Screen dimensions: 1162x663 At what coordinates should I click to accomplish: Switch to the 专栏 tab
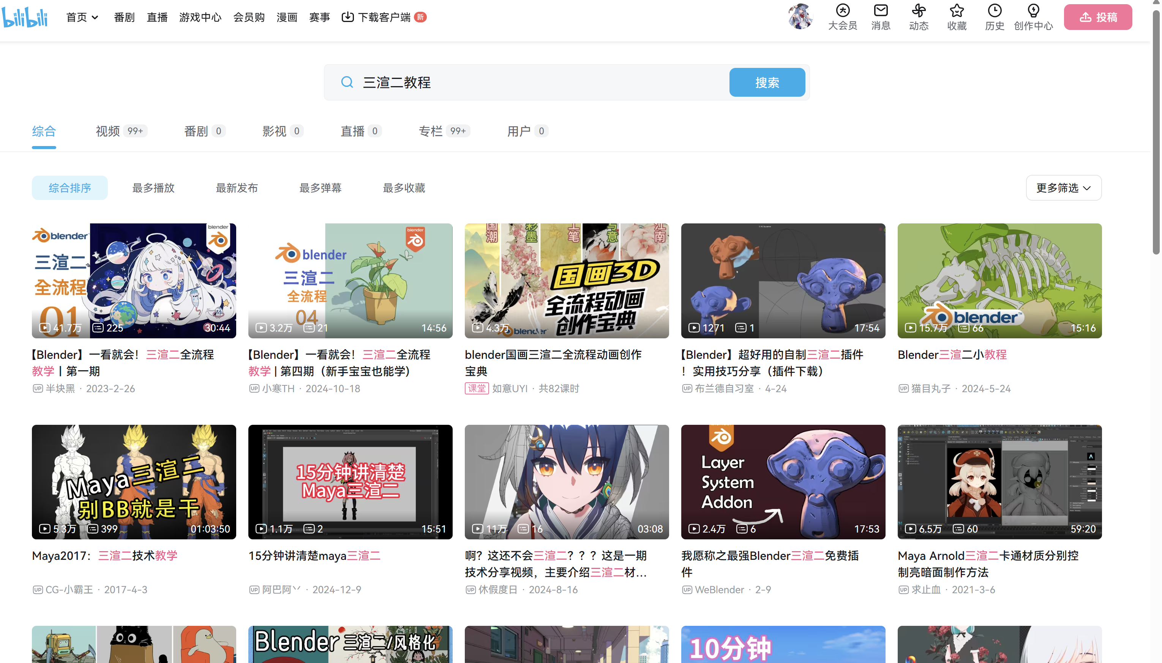tap(430, 131)
